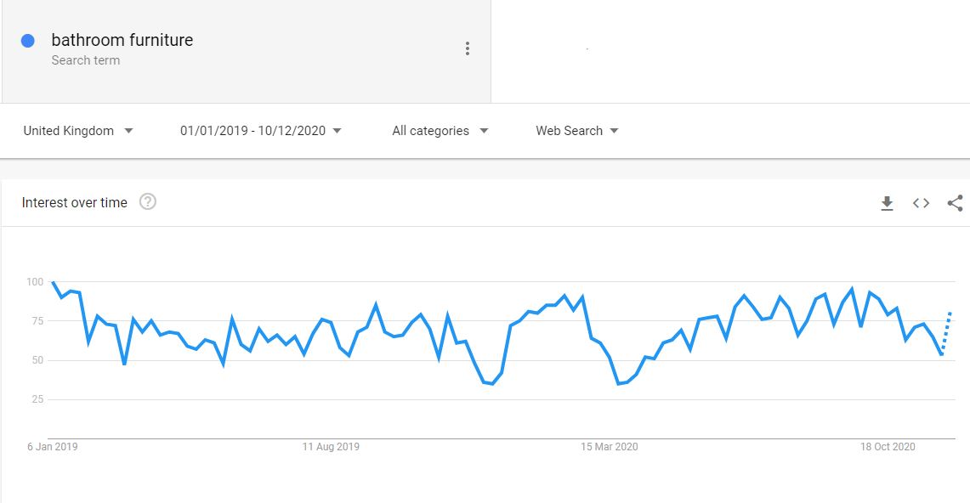Click the 18 Oct 2020 axis label
970x503 pixels.
[888, 447]
